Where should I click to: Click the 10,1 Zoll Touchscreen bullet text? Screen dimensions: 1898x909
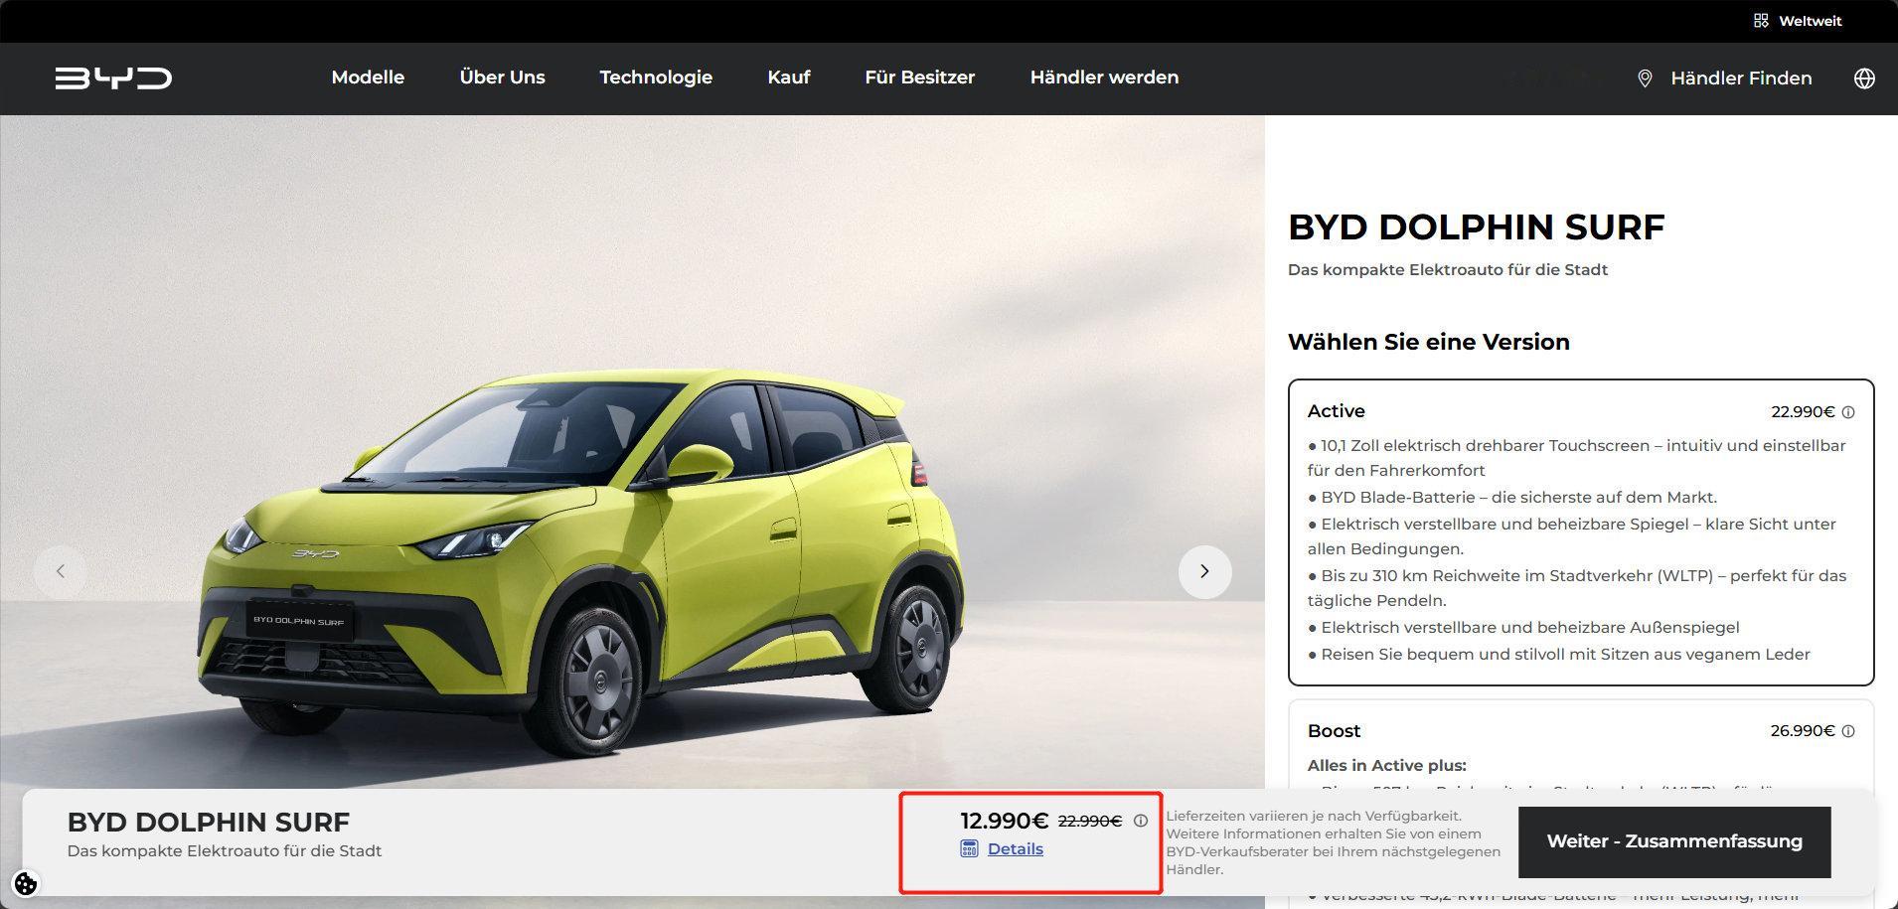pyautogui.click(x=1577, y=458)
